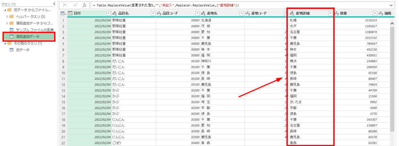399x146 pixels.
Task: Click the 123 type icon of the 価格 column
Action: coord(381,14)
